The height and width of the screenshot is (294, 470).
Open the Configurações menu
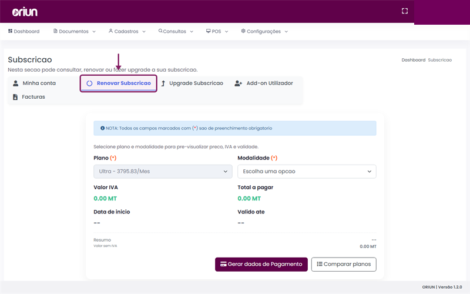click(264, 31)
